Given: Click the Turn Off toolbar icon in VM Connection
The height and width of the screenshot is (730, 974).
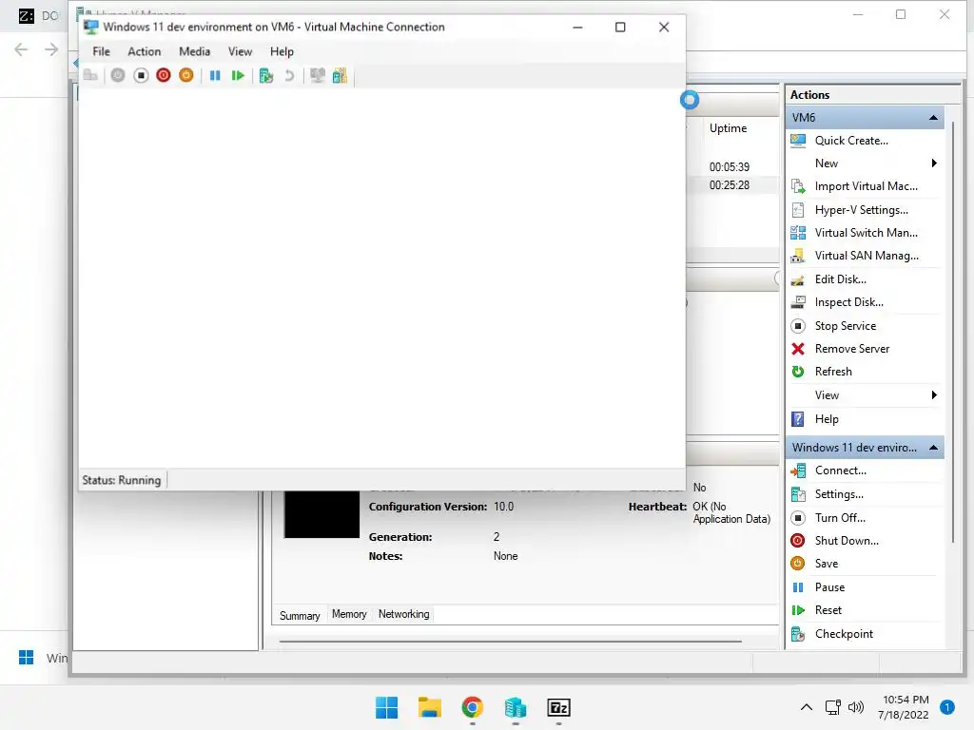Looking at the screenshot, I should 141,76.
